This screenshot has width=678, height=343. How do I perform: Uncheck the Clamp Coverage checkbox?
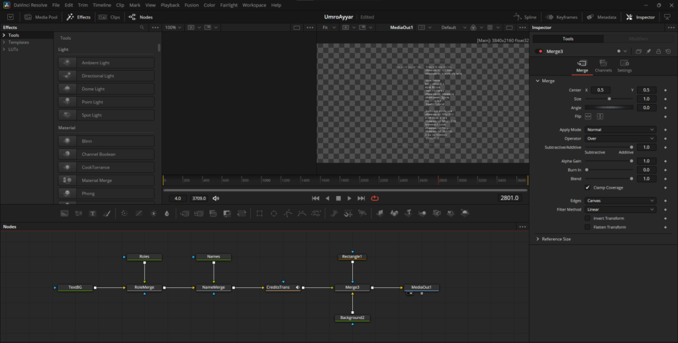coord(587,187)
